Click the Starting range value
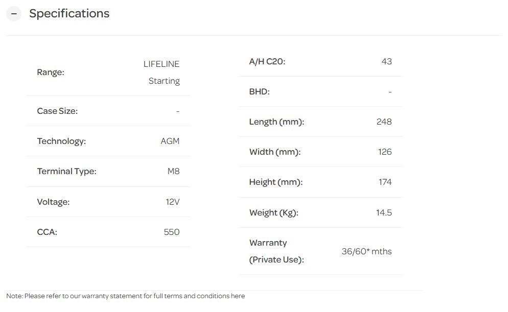The height and width of the screenshot is (312, 508). [164, 81]
